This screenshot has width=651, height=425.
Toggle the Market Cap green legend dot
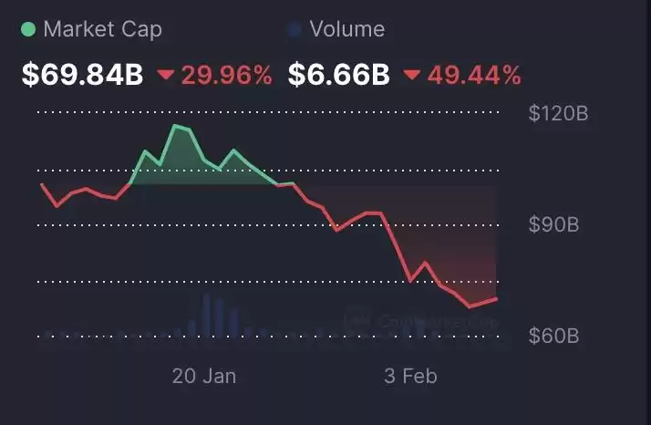click(x=28, y=29)
